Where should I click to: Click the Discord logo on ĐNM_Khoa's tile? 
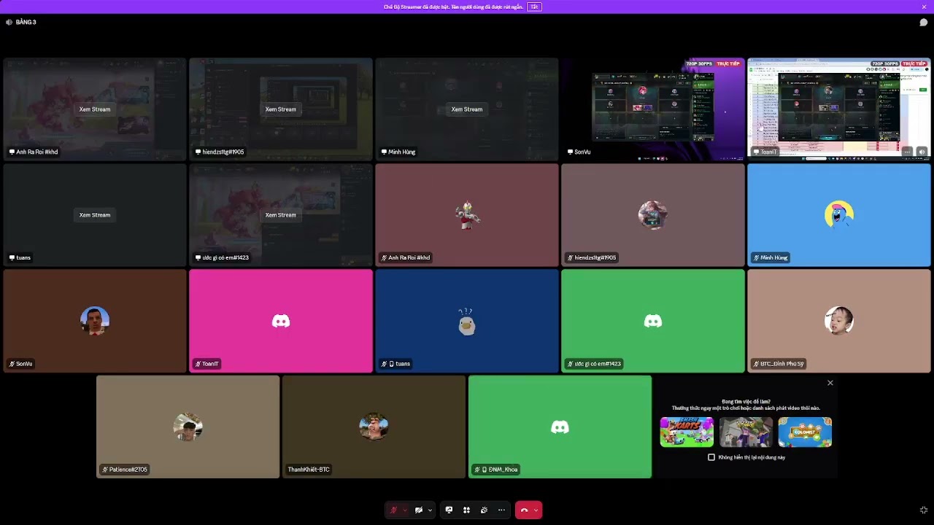tap(560, 427)
